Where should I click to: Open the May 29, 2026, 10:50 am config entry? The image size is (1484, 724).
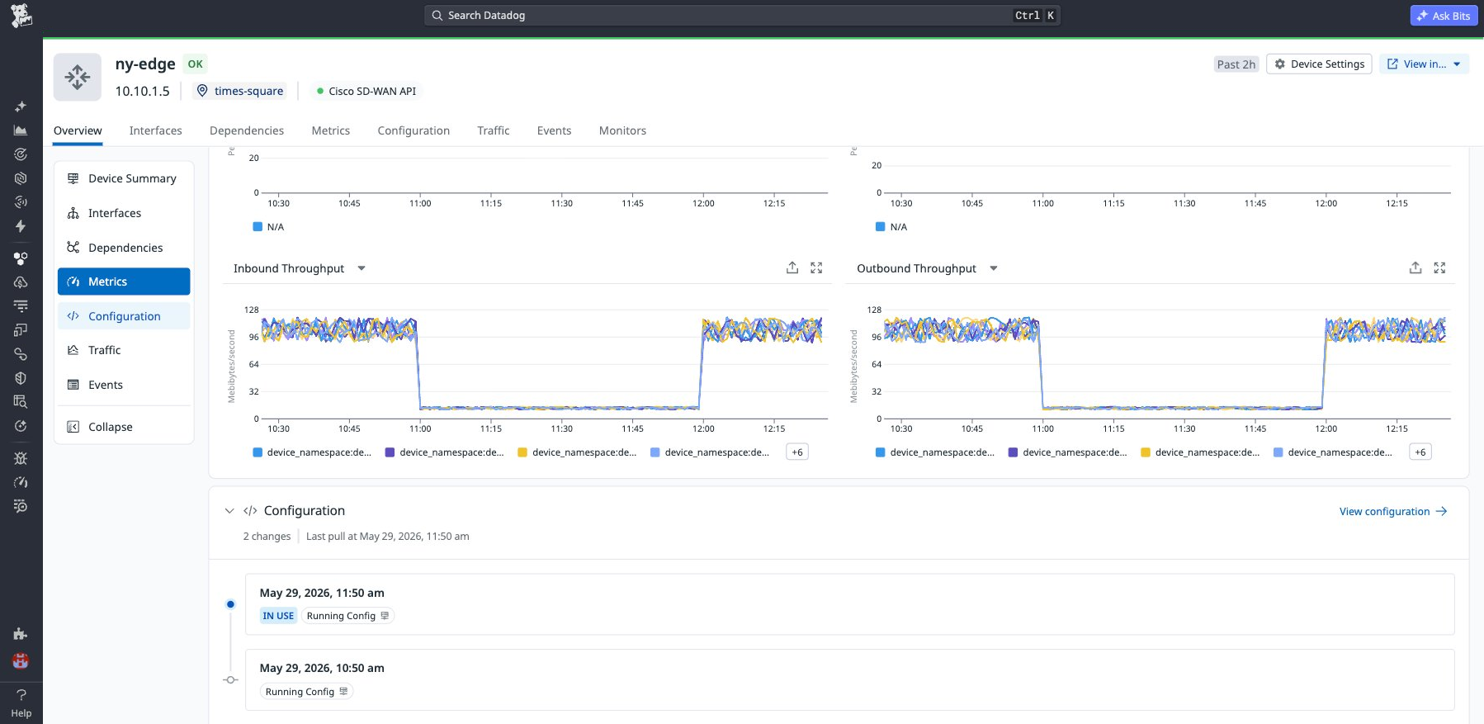849,679
